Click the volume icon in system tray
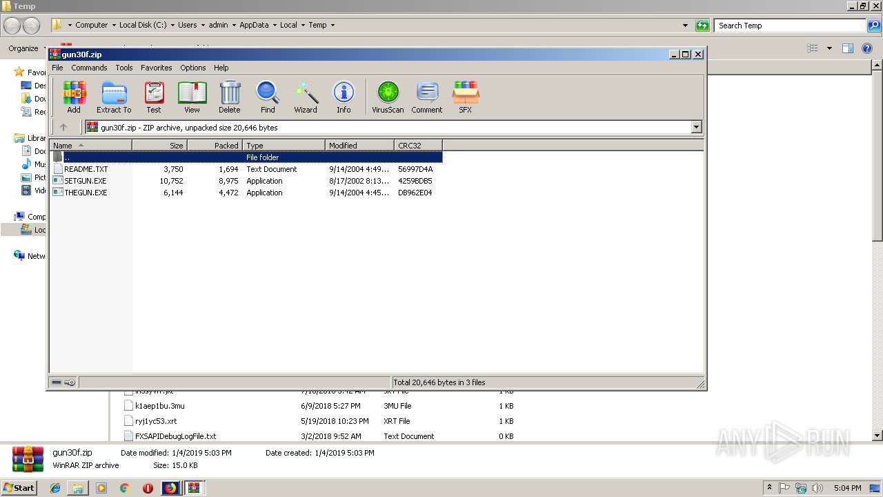 click(819, 488)
